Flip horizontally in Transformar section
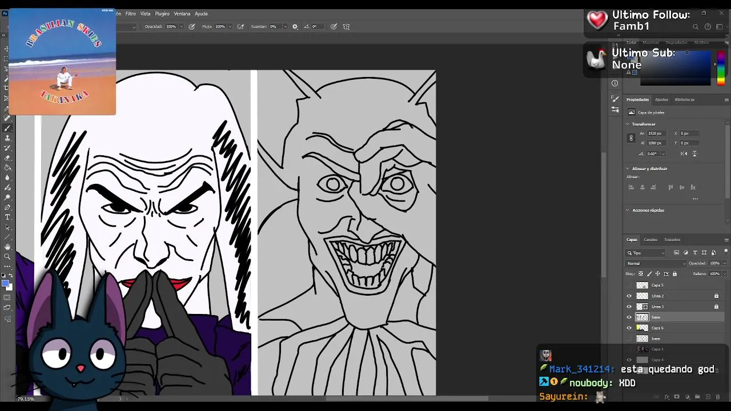 pos(684,154)
